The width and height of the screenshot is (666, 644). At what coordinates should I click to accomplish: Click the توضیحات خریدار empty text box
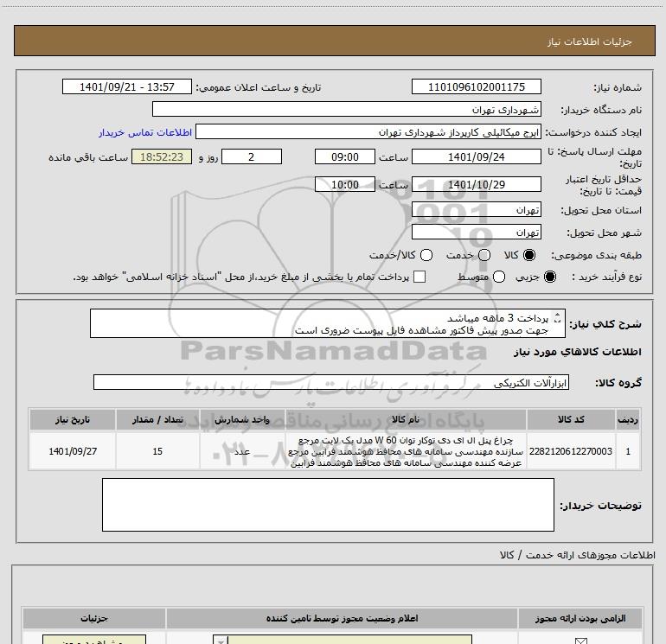click(x=328, y=505)
